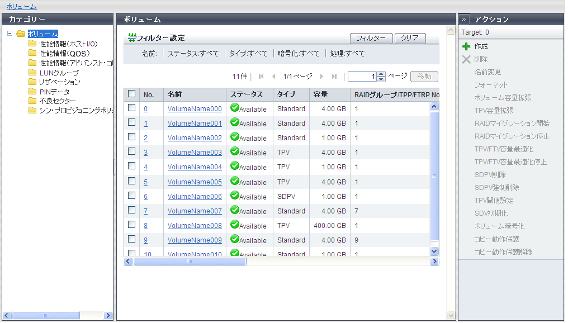The height and width of the screenshot is (323, 568).
Task: Click the green plus Create (作成) icon
Action: [466, 46]
